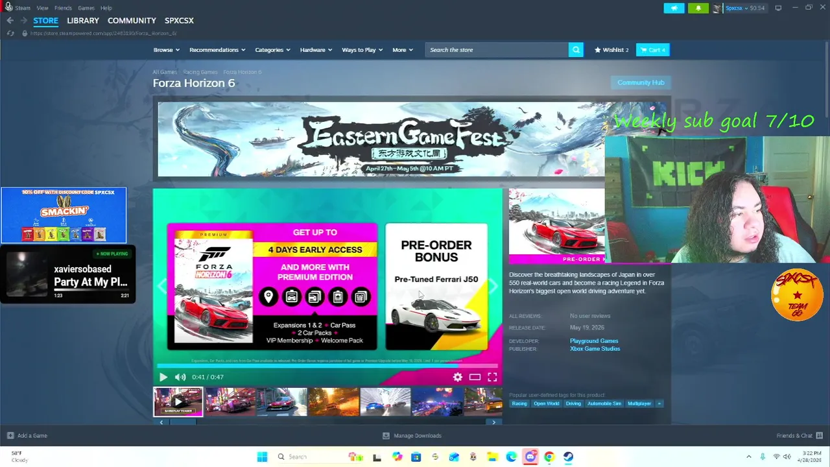Open the Eastern Game Fest banner
This screenshot has width=830, height=467.
(x=381, y=139)
